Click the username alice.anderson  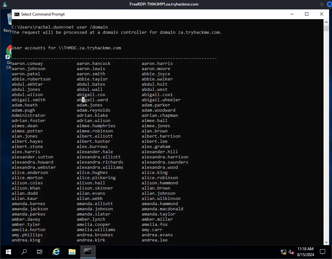(30, 172)
